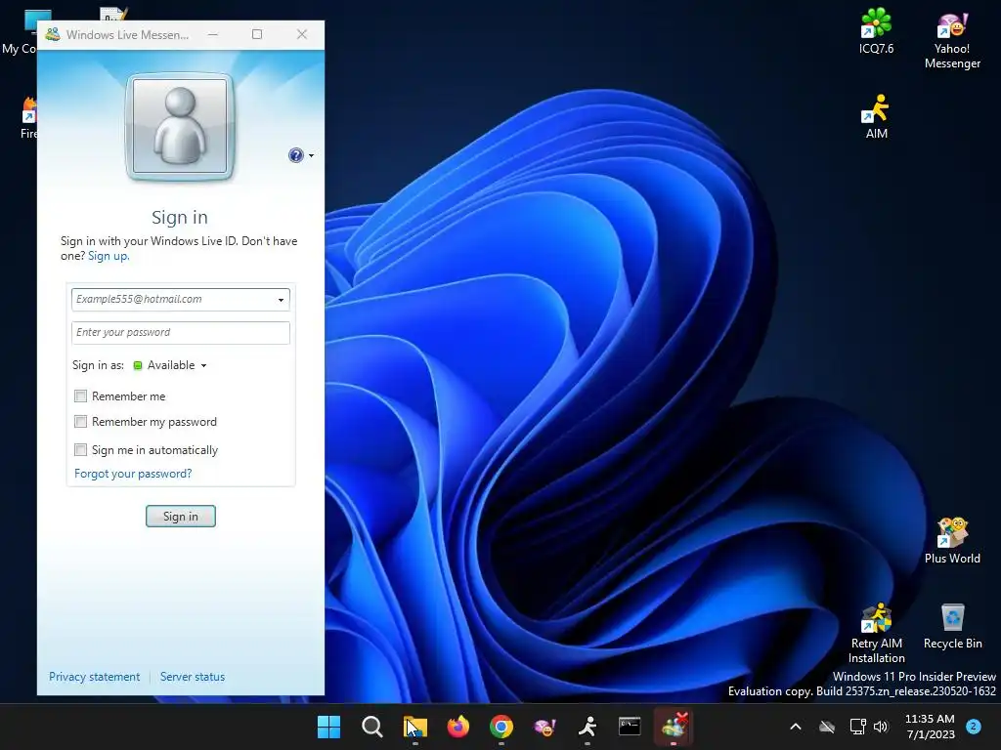Tick the Remember my password checkbox
Screen dimensions: 1001x750
[x=80, y=422]
